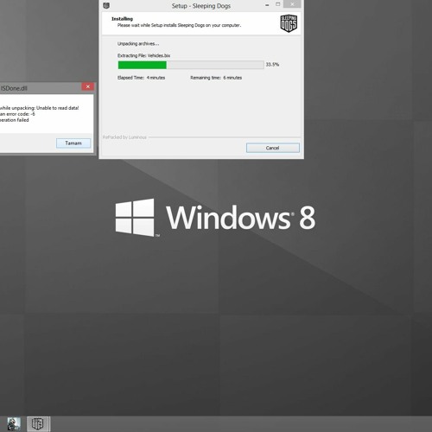Click 'Remaining time: 6 minutes' label
Viewport: 432px width, 432px height.
pyautogui.click(x=216, y=78)
